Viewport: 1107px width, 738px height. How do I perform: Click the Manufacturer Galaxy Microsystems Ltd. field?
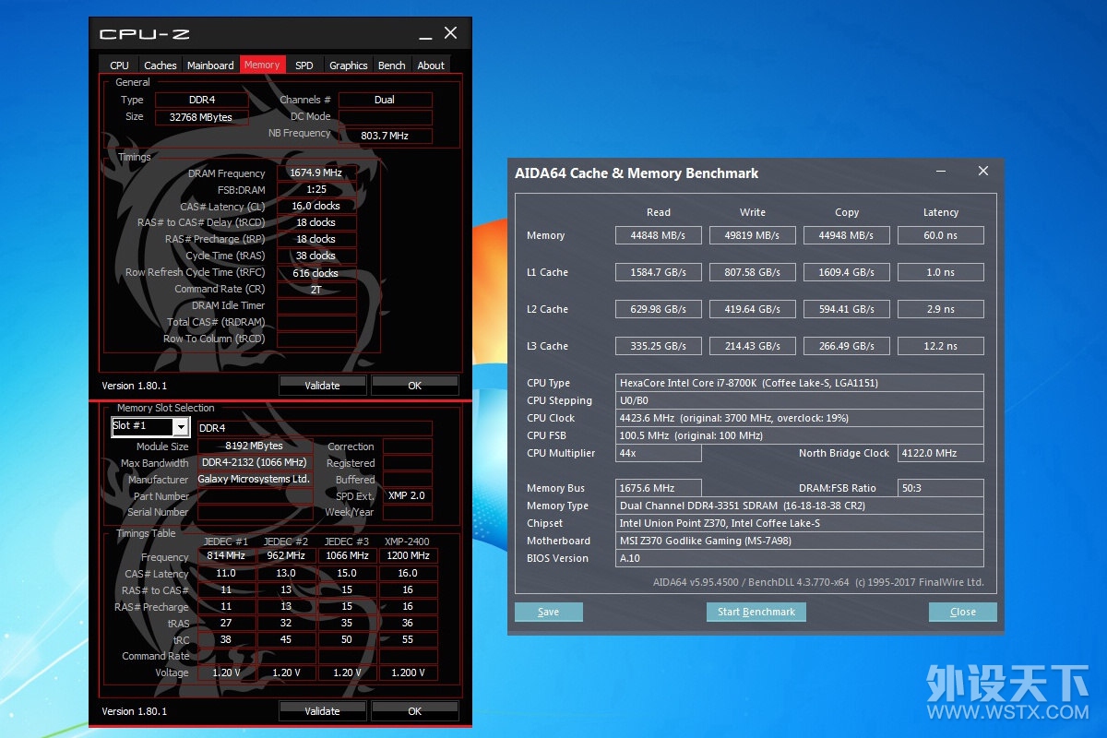click(x=255, y=480)
